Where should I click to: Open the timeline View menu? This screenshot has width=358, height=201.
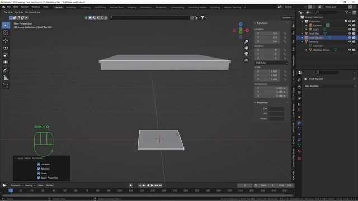(40, 185)
